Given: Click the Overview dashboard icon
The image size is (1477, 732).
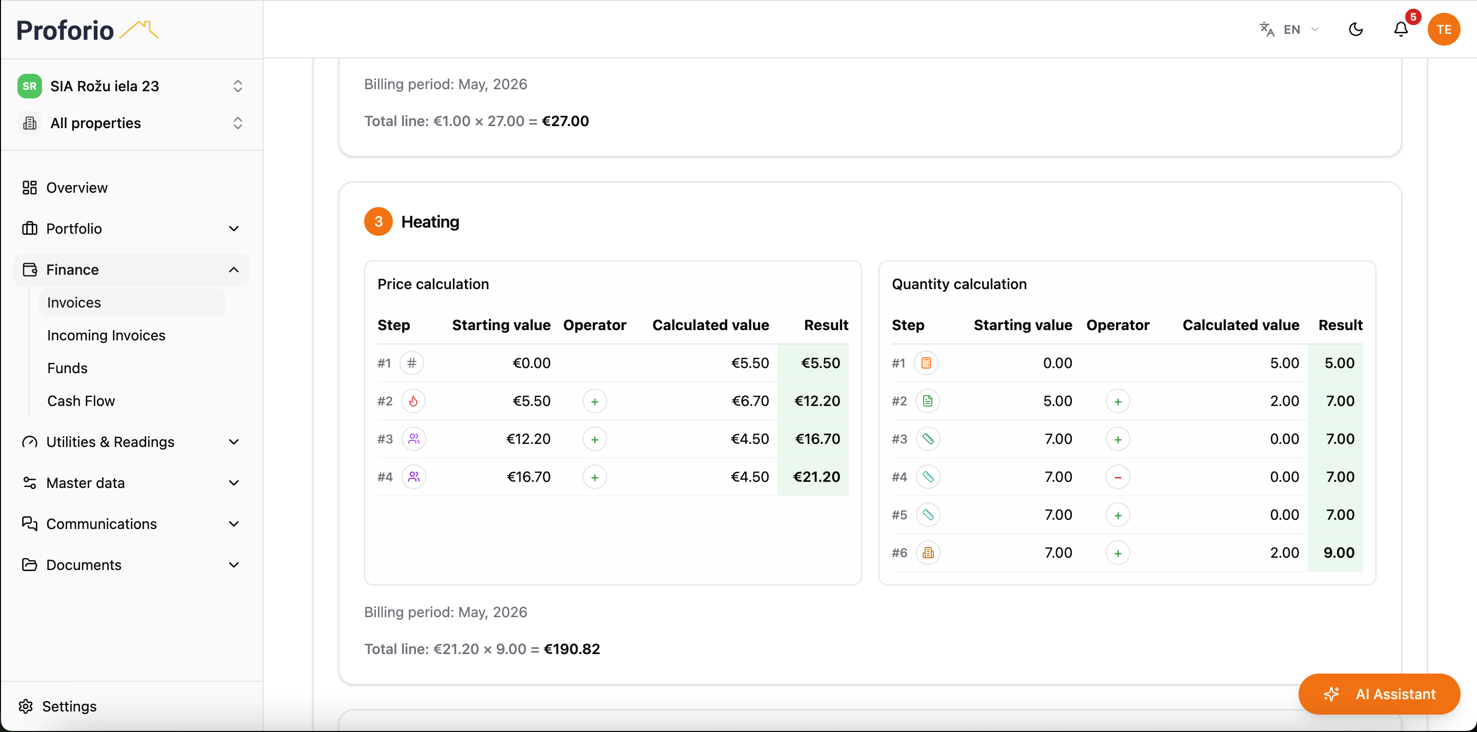Looking at the screenshot, I should (30, 188).
